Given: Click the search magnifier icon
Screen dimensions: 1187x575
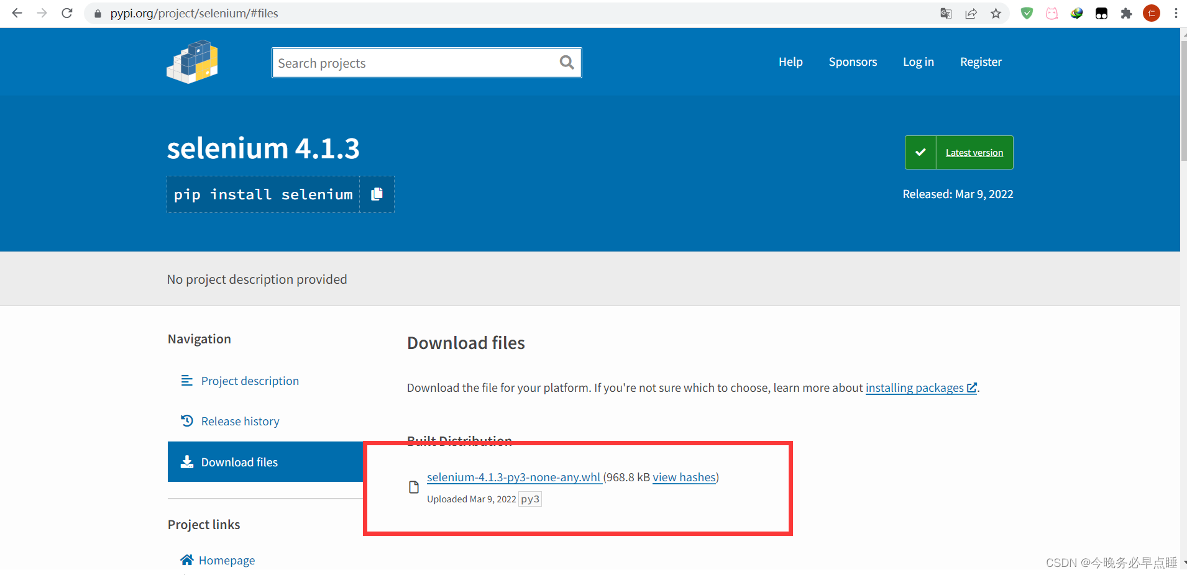Looking at the screenshot, I should click(566, 62).
